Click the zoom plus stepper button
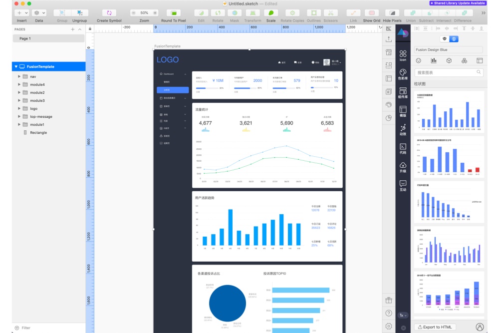 [155, 13]
